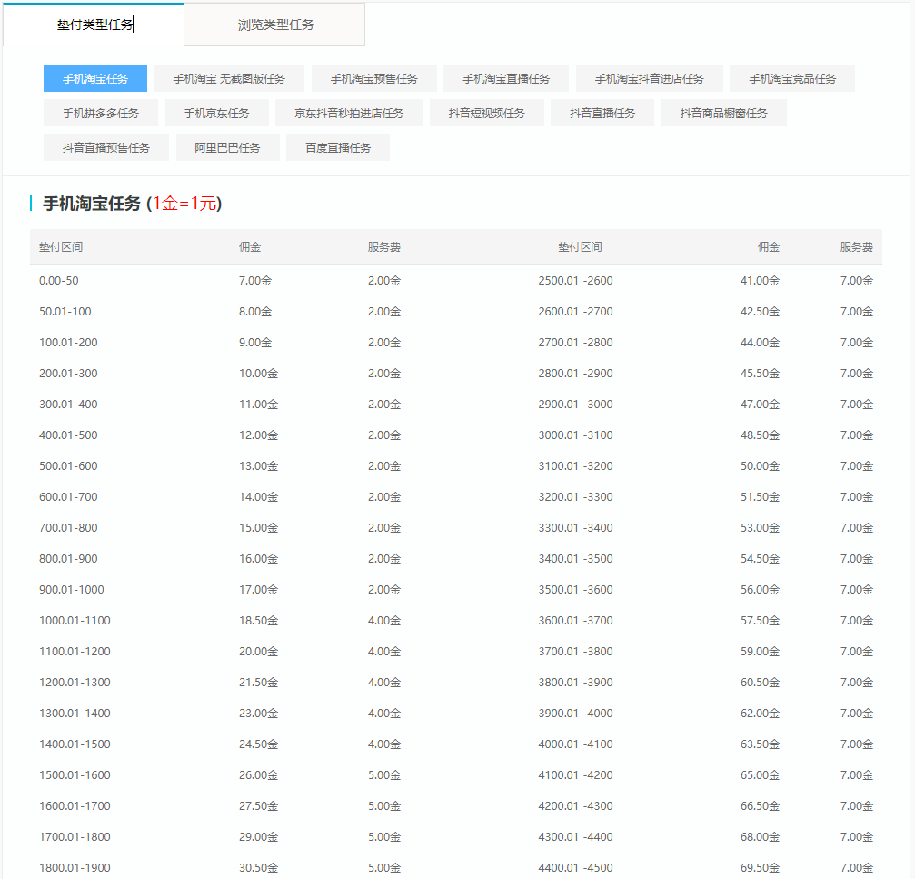Click the 4000.01 -4100 range cell

pyautogui.click(x=575, y=744)
